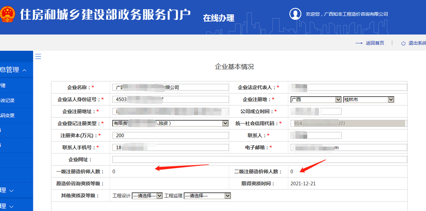Click the 注册资本 field showing 200
This screenshot has height=211, width=426.
(x=170, y=135)
